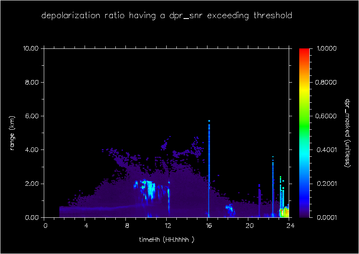The height and width of the screenshot is (254, 359).
Task: Click the colorbar value 0.4001
Action: pos(327,150)
